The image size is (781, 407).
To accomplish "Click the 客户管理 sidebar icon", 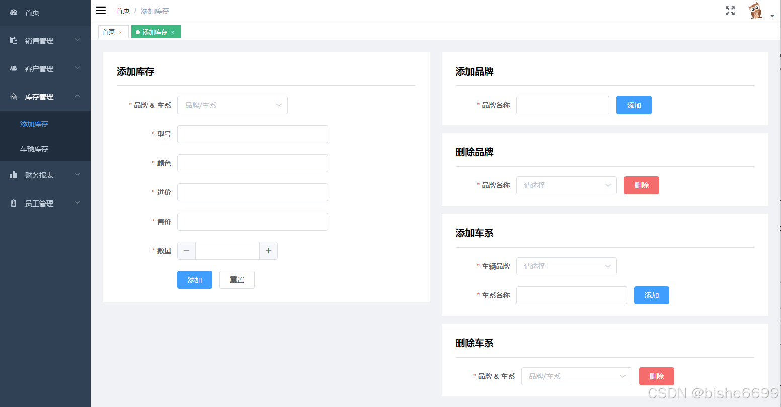I will tap(13, 68).
